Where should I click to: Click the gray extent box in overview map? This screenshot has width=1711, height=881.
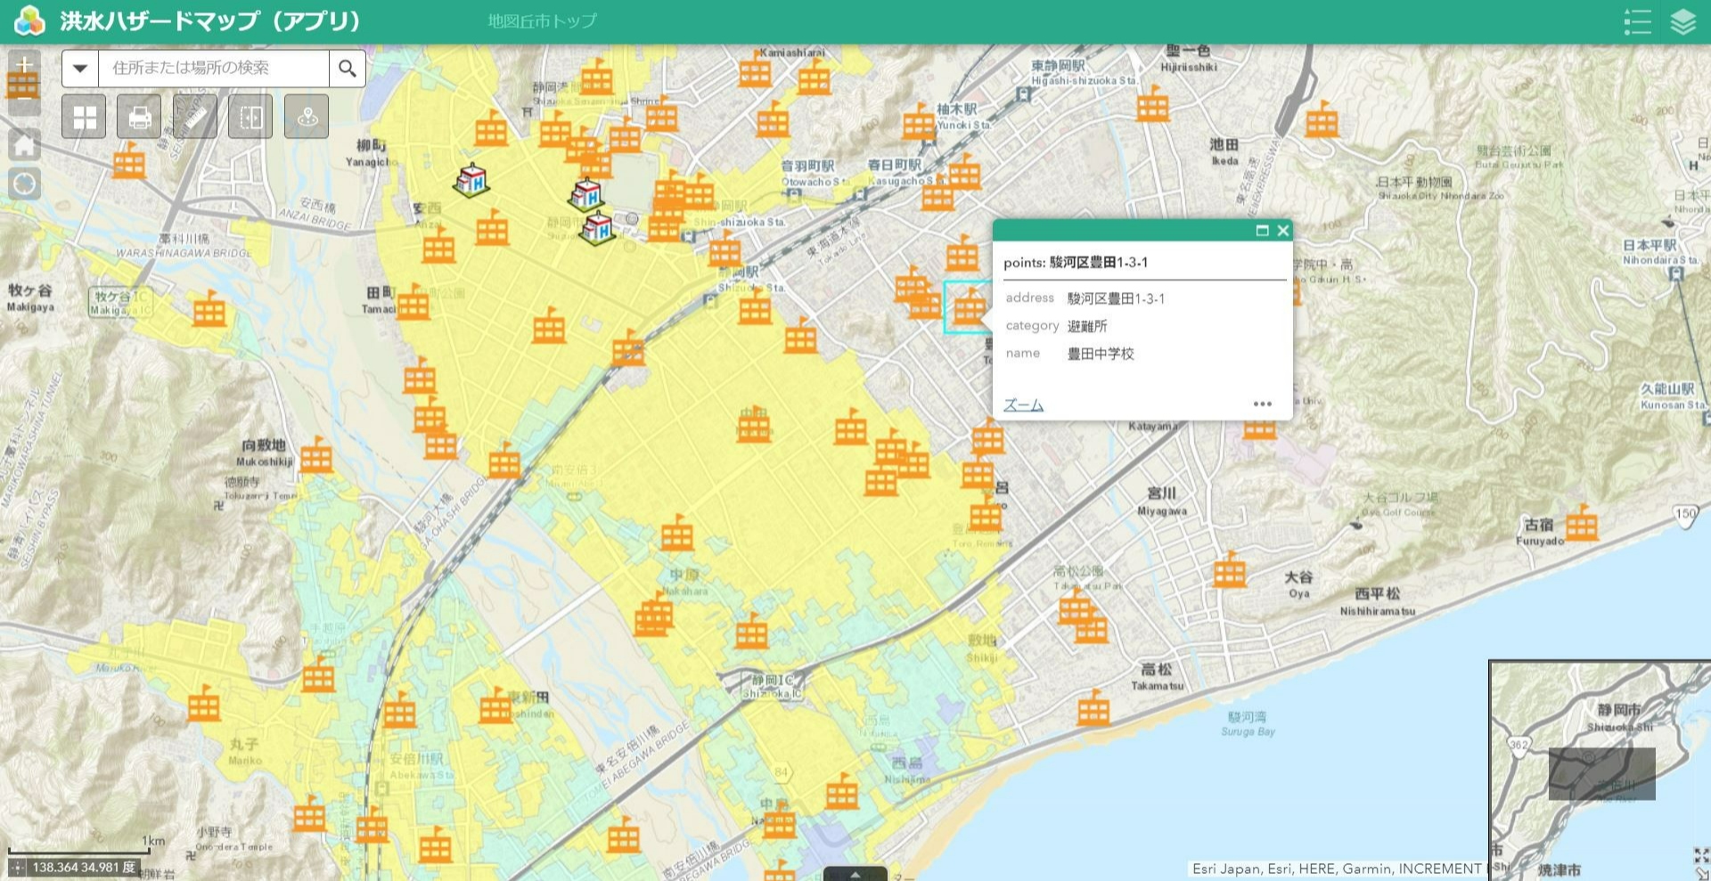pos(1601,773)
